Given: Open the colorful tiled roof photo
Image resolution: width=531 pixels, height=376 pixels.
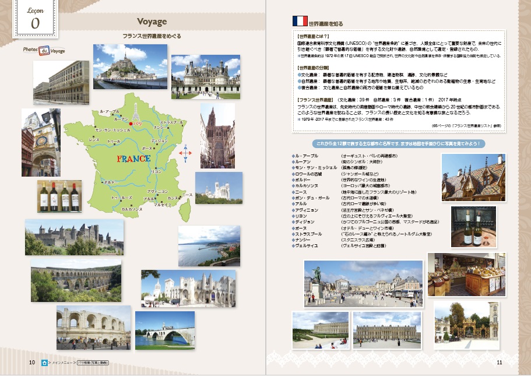Looking at the screenshot, I should (473, 177).
